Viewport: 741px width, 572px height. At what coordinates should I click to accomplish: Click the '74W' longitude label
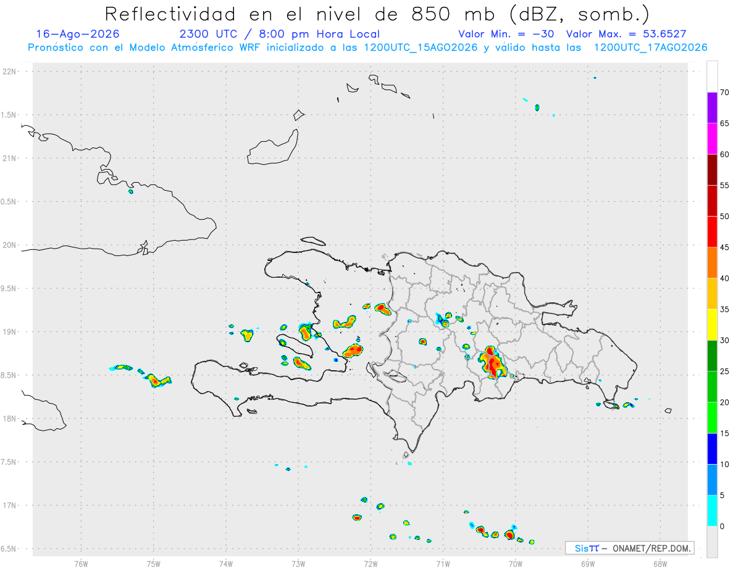click(x=225, y=563)
